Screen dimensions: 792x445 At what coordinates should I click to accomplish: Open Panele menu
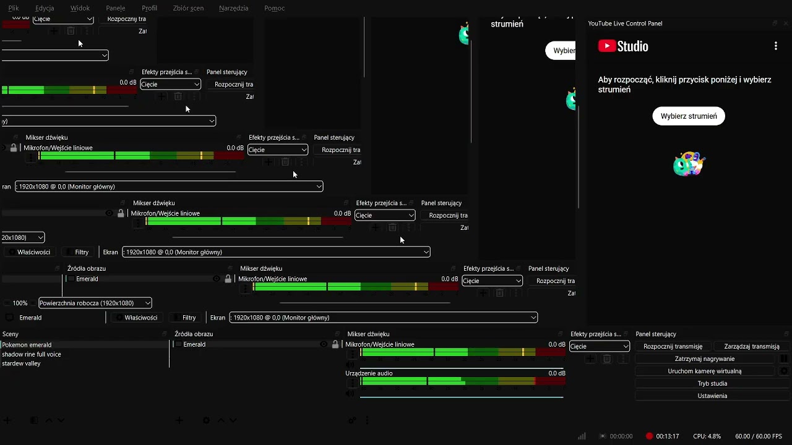click(116, 8)
